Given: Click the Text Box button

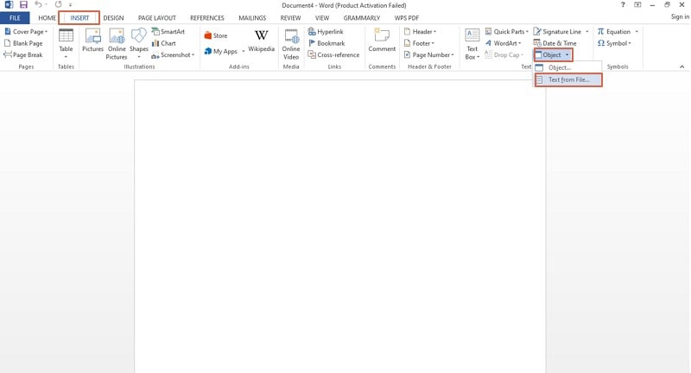Looking at the screenshot, I should 472,43.
